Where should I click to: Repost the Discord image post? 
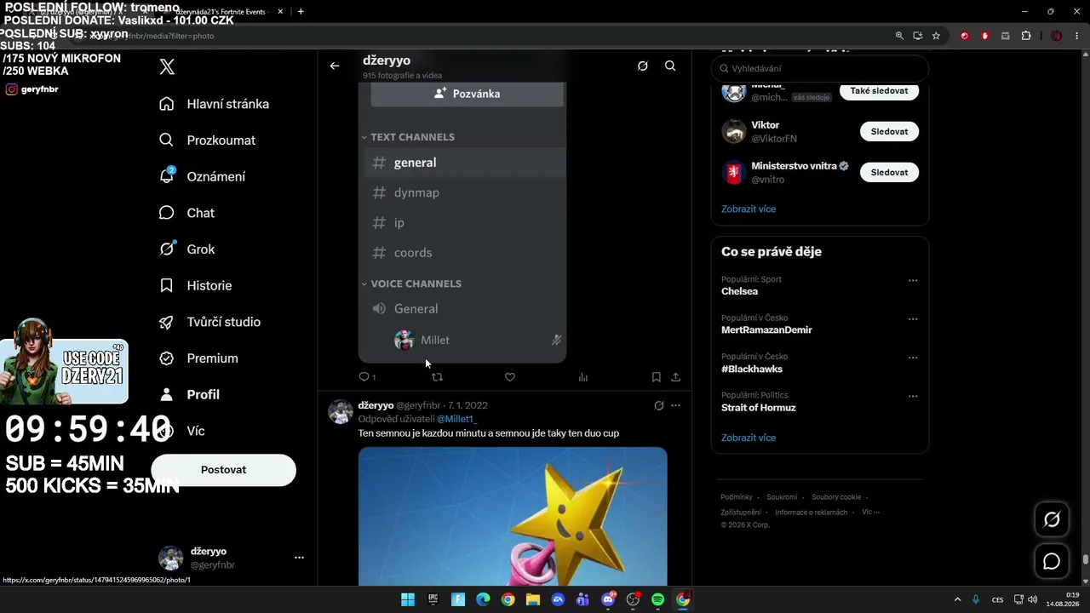point(437,377)
